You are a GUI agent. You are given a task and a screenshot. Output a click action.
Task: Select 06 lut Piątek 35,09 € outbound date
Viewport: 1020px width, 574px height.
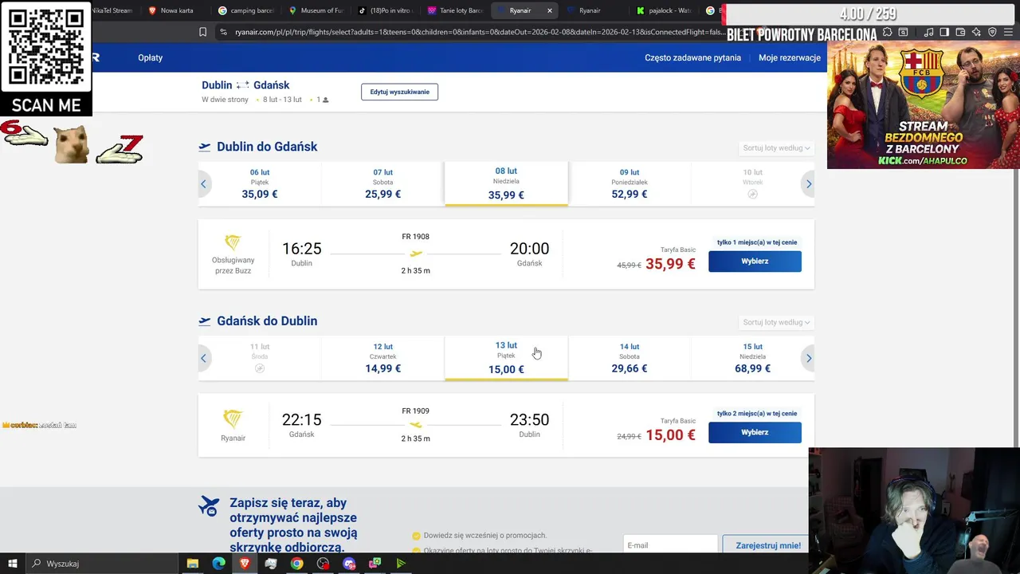[260, 183]
